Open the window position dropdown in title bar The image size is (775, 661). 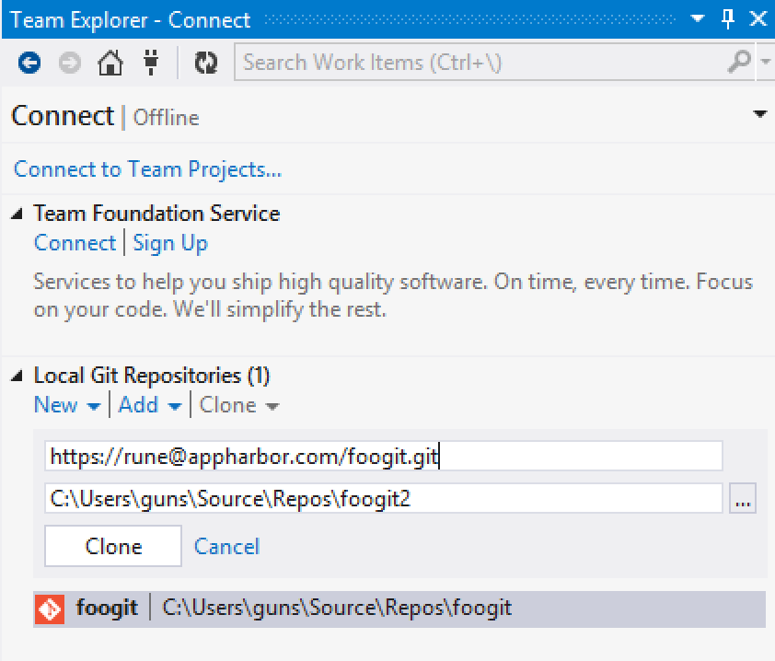tap(697, 18)
